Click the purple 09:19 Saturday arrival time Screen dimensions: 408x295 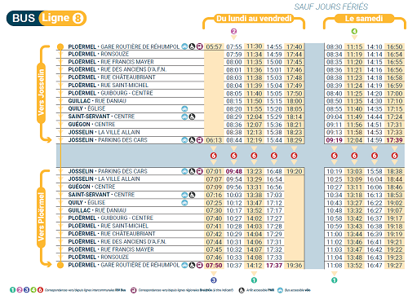335,140
